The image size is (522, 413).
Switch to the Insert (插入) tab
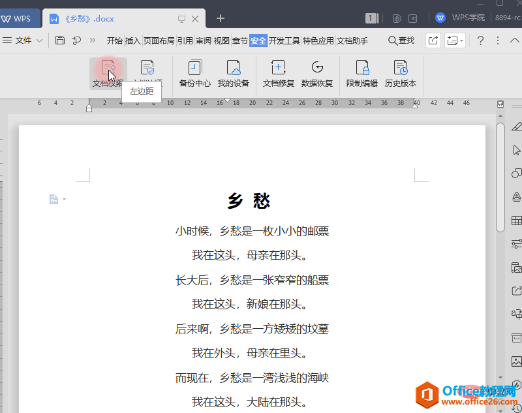(133, 40)
